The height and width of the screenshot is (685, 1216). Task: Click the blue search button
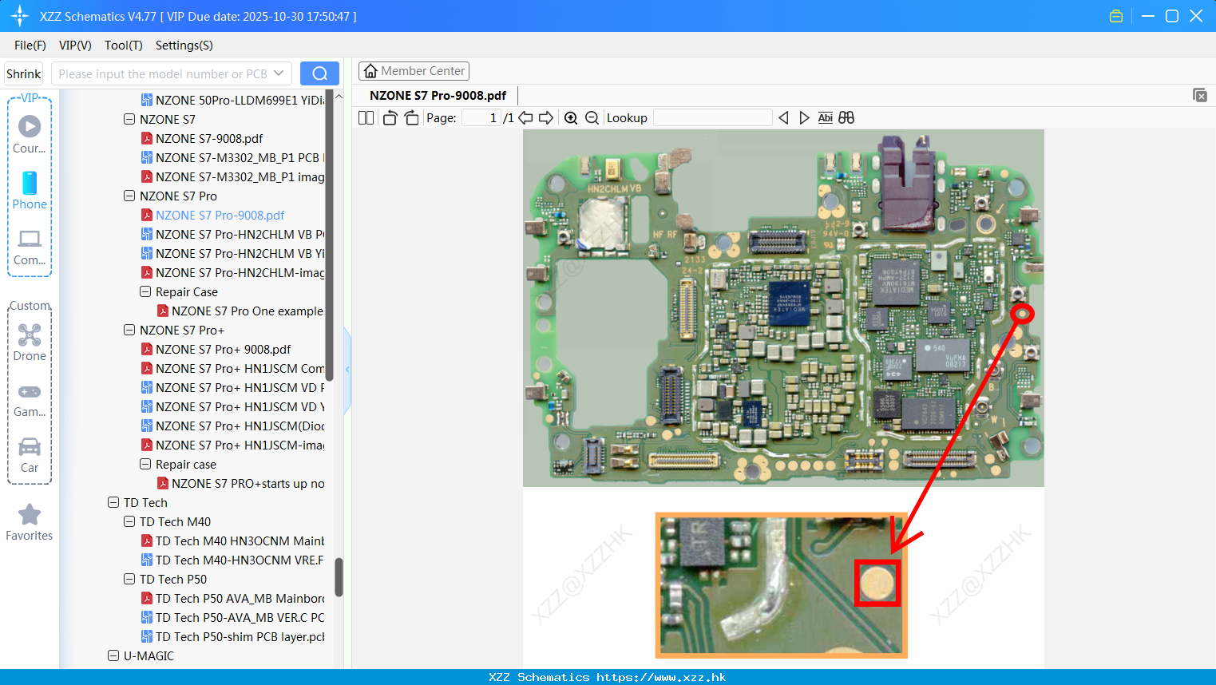[x=319, y=73]
